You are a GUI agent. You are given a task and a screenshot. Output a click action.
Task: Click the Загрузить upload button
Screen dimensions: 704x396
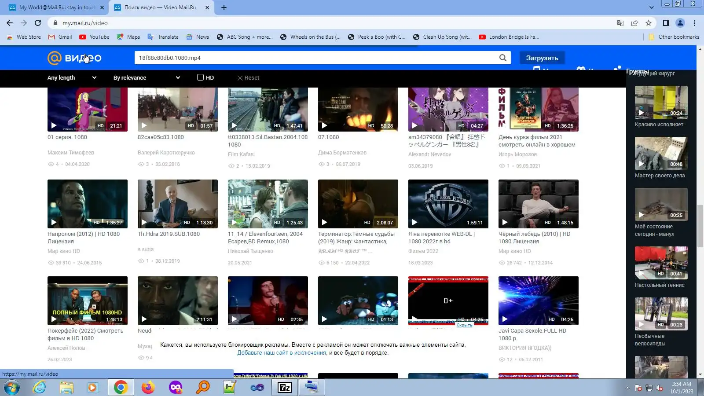[x=542, y=58]
